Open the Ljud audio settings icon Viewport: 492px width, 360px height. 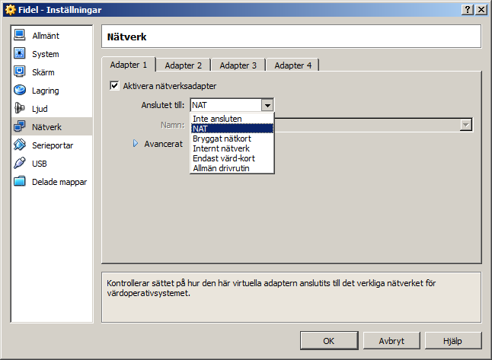pos(20,109)
